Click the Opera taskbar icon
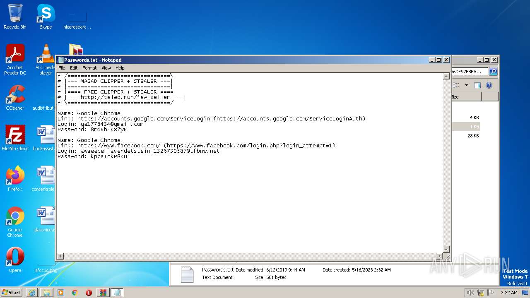The height and width of the screenshot is (298, 530). 89,293
